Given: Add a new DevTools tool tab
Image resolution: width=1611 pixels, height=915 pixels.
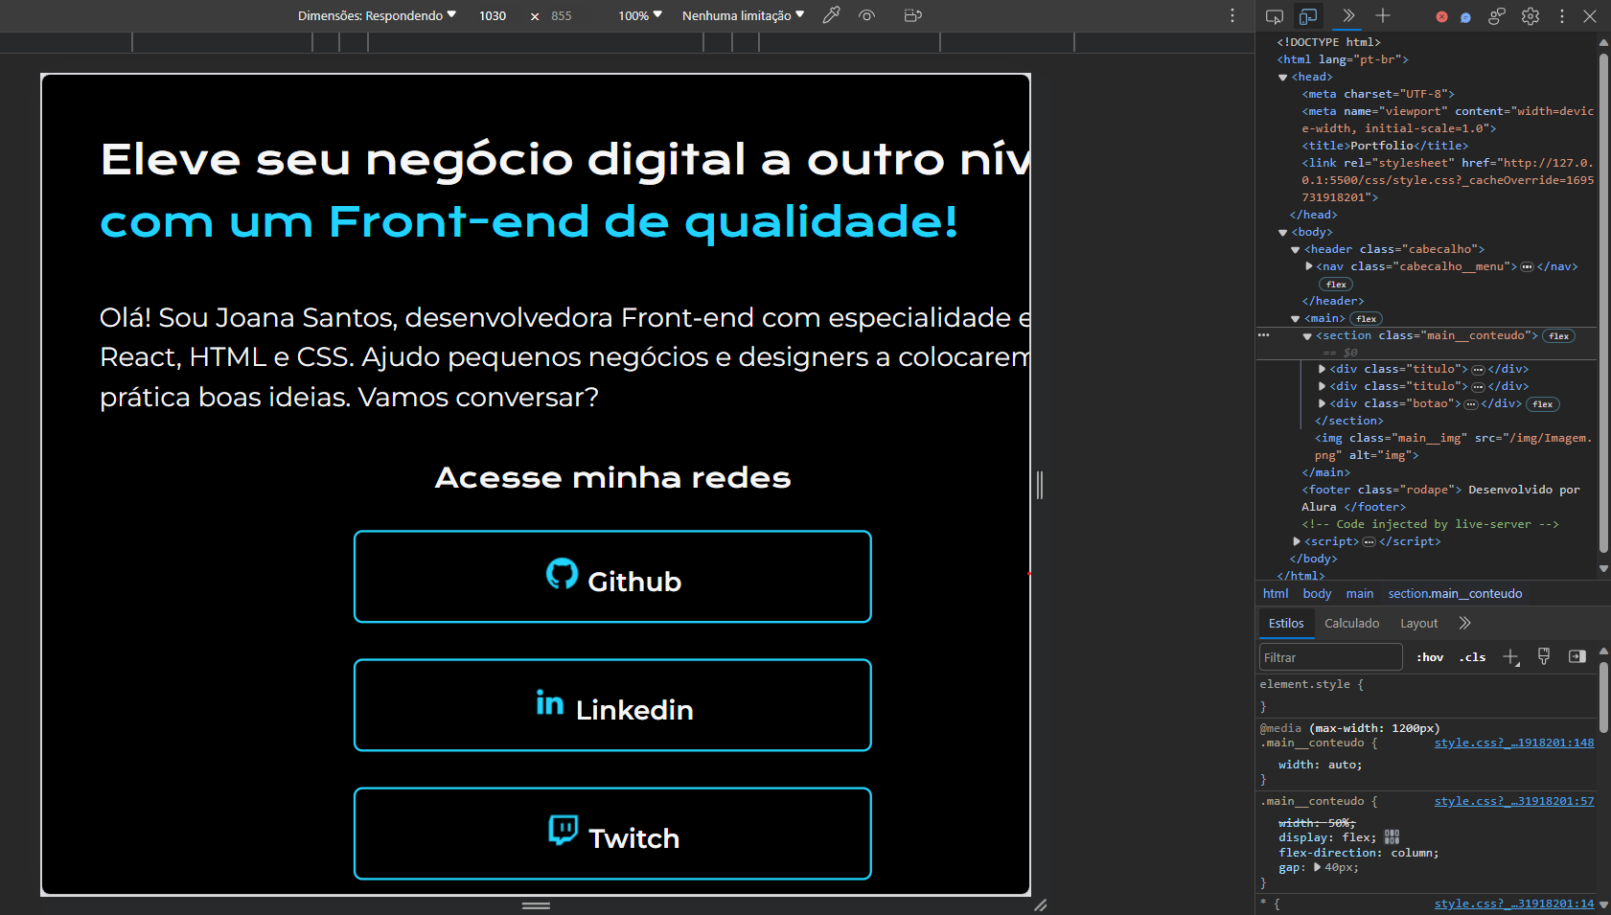Looking at the screenshot, I should point(1383,15).
